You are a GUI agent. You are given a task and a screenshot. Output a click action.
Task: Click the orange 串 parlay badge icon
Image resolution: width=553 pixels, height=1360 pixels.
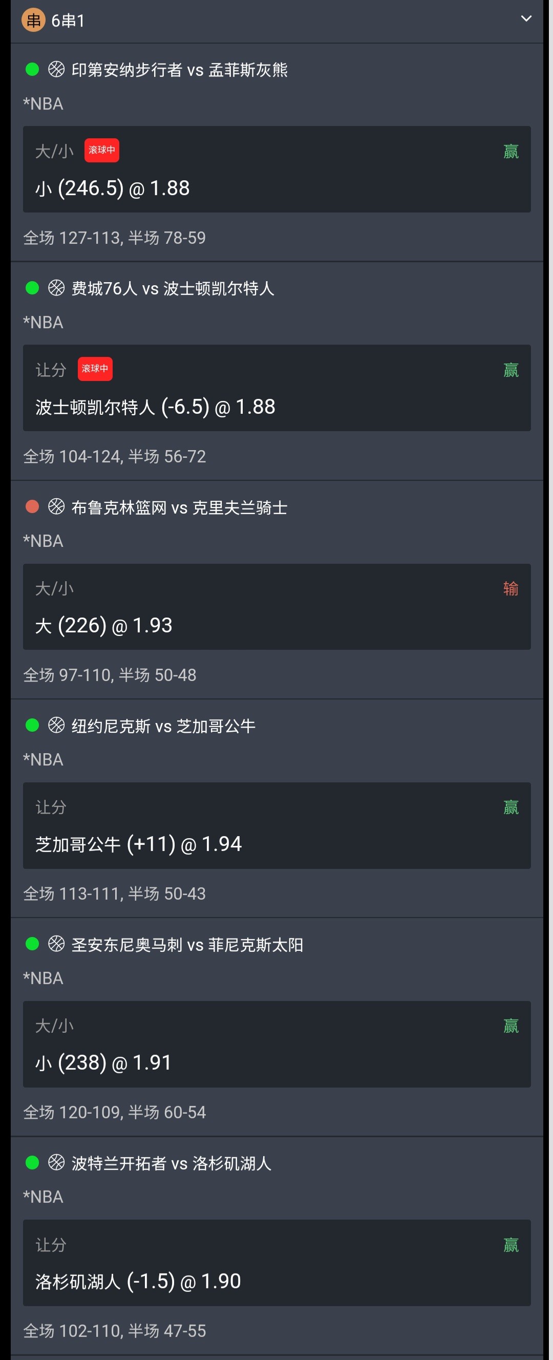(33, 20)
